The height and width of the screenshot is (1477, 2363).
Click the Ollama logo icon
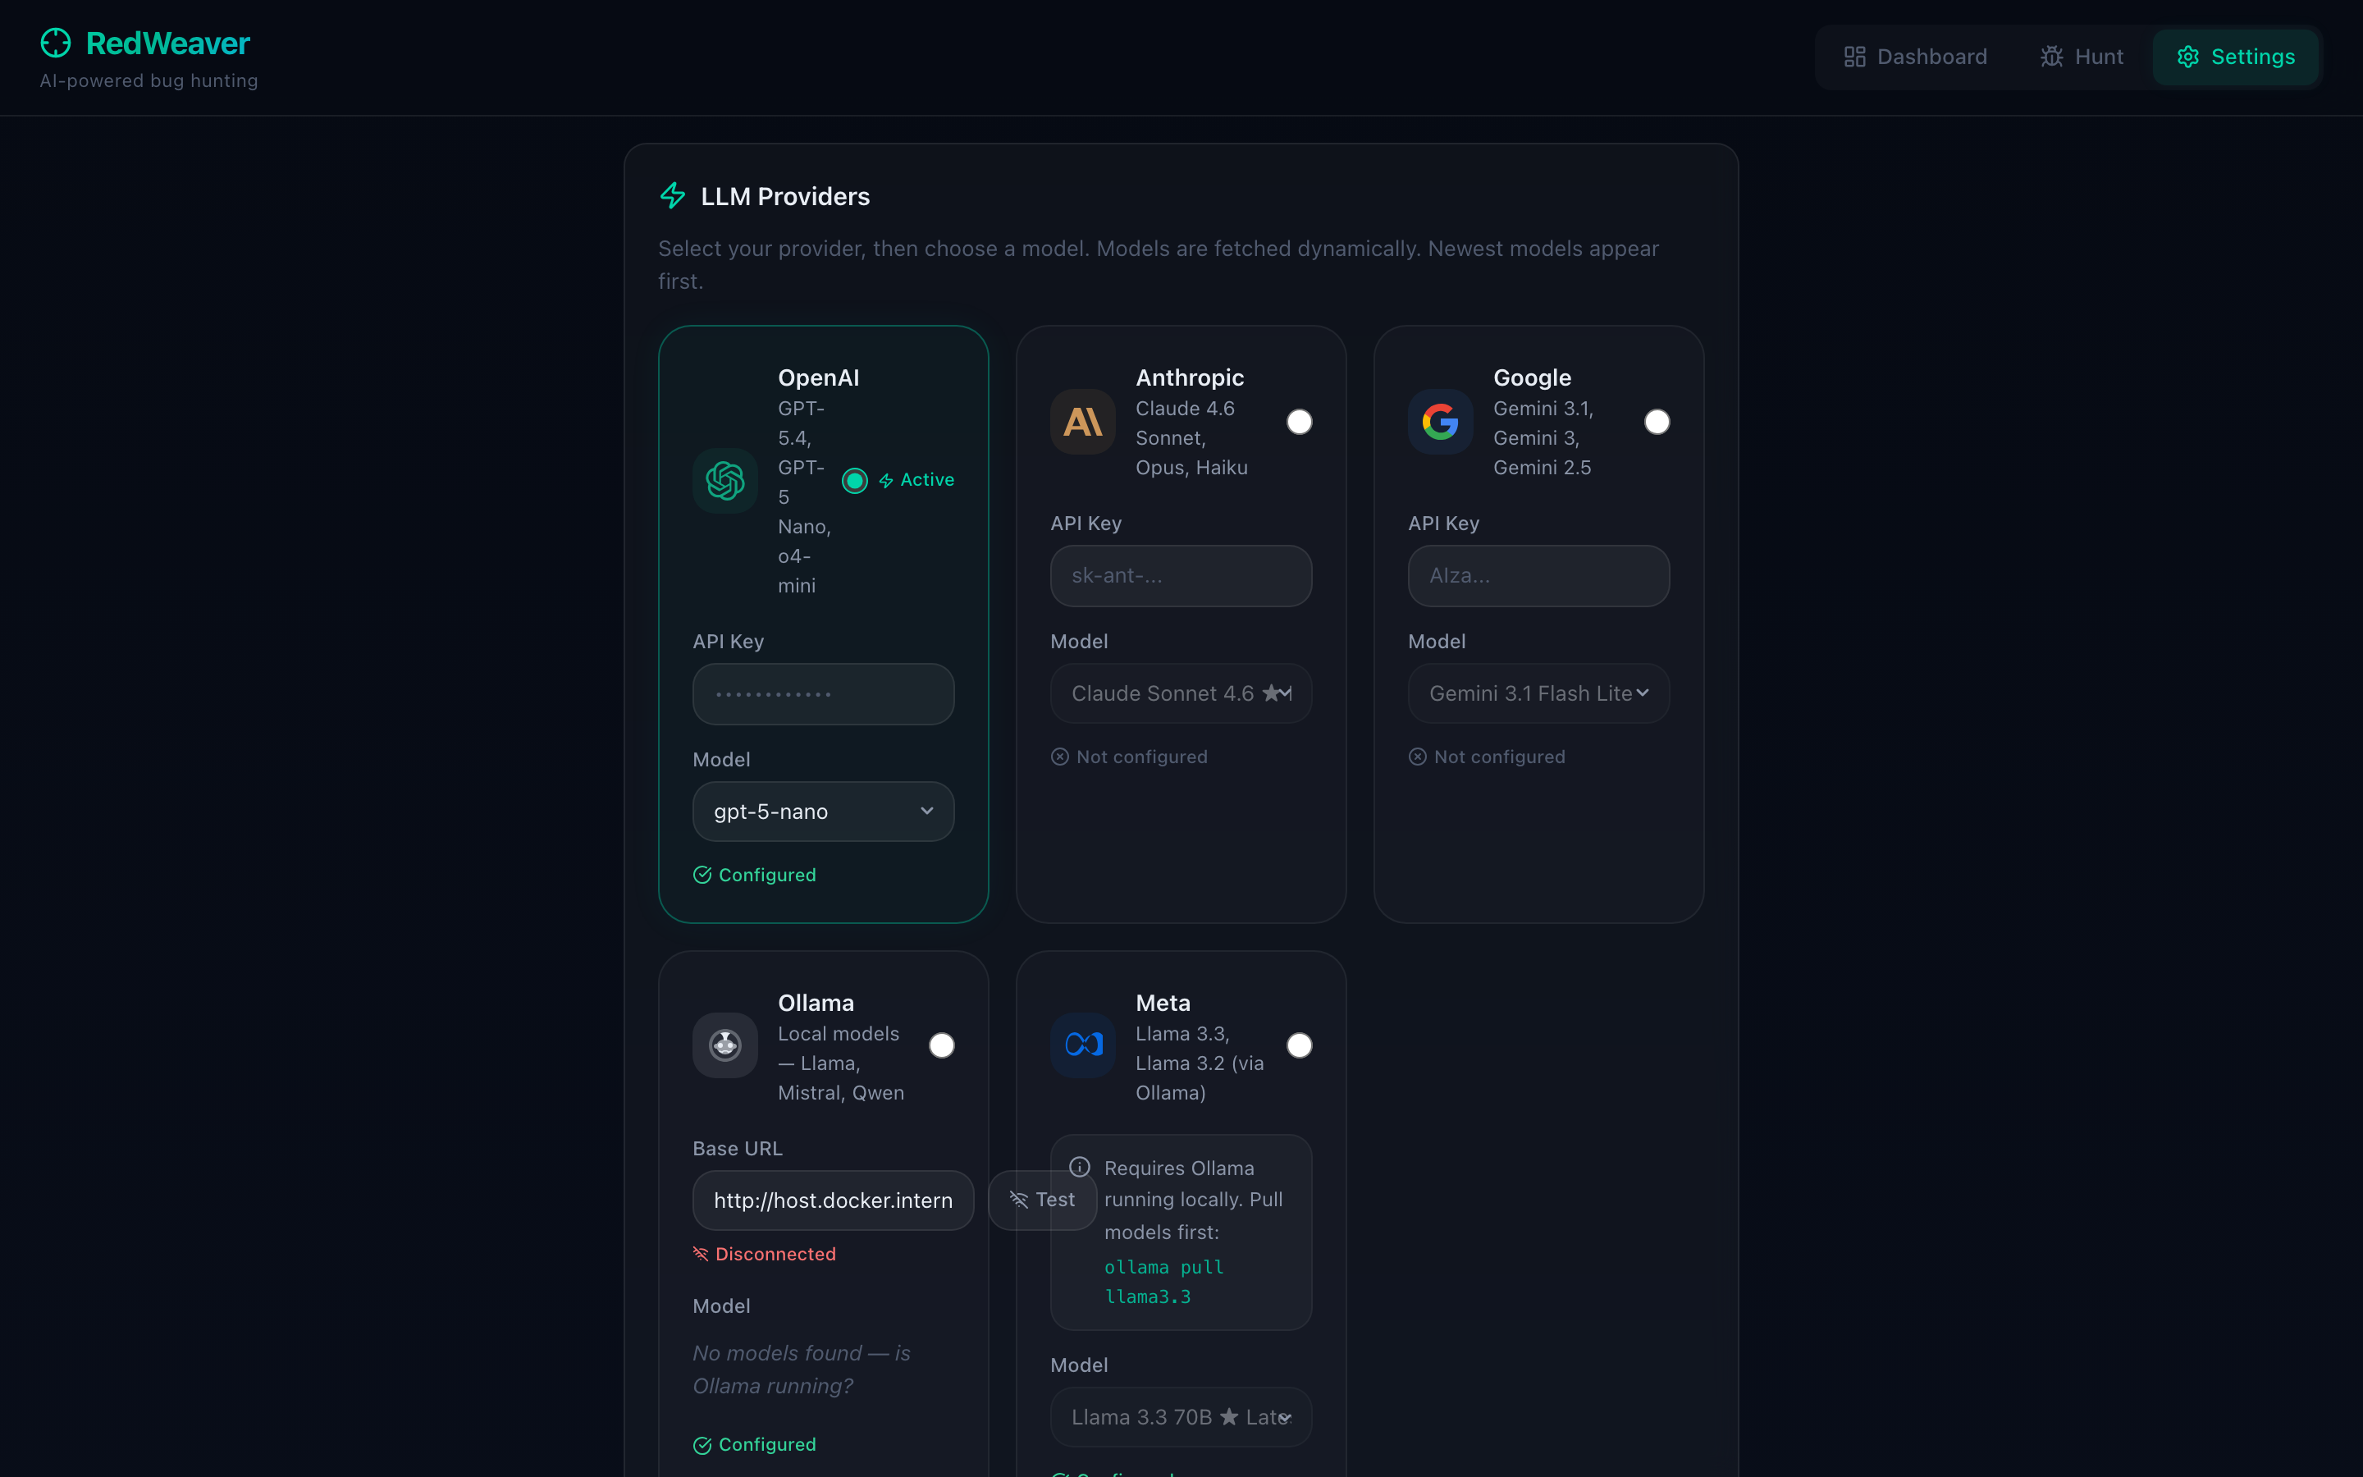click(724, 1045)
